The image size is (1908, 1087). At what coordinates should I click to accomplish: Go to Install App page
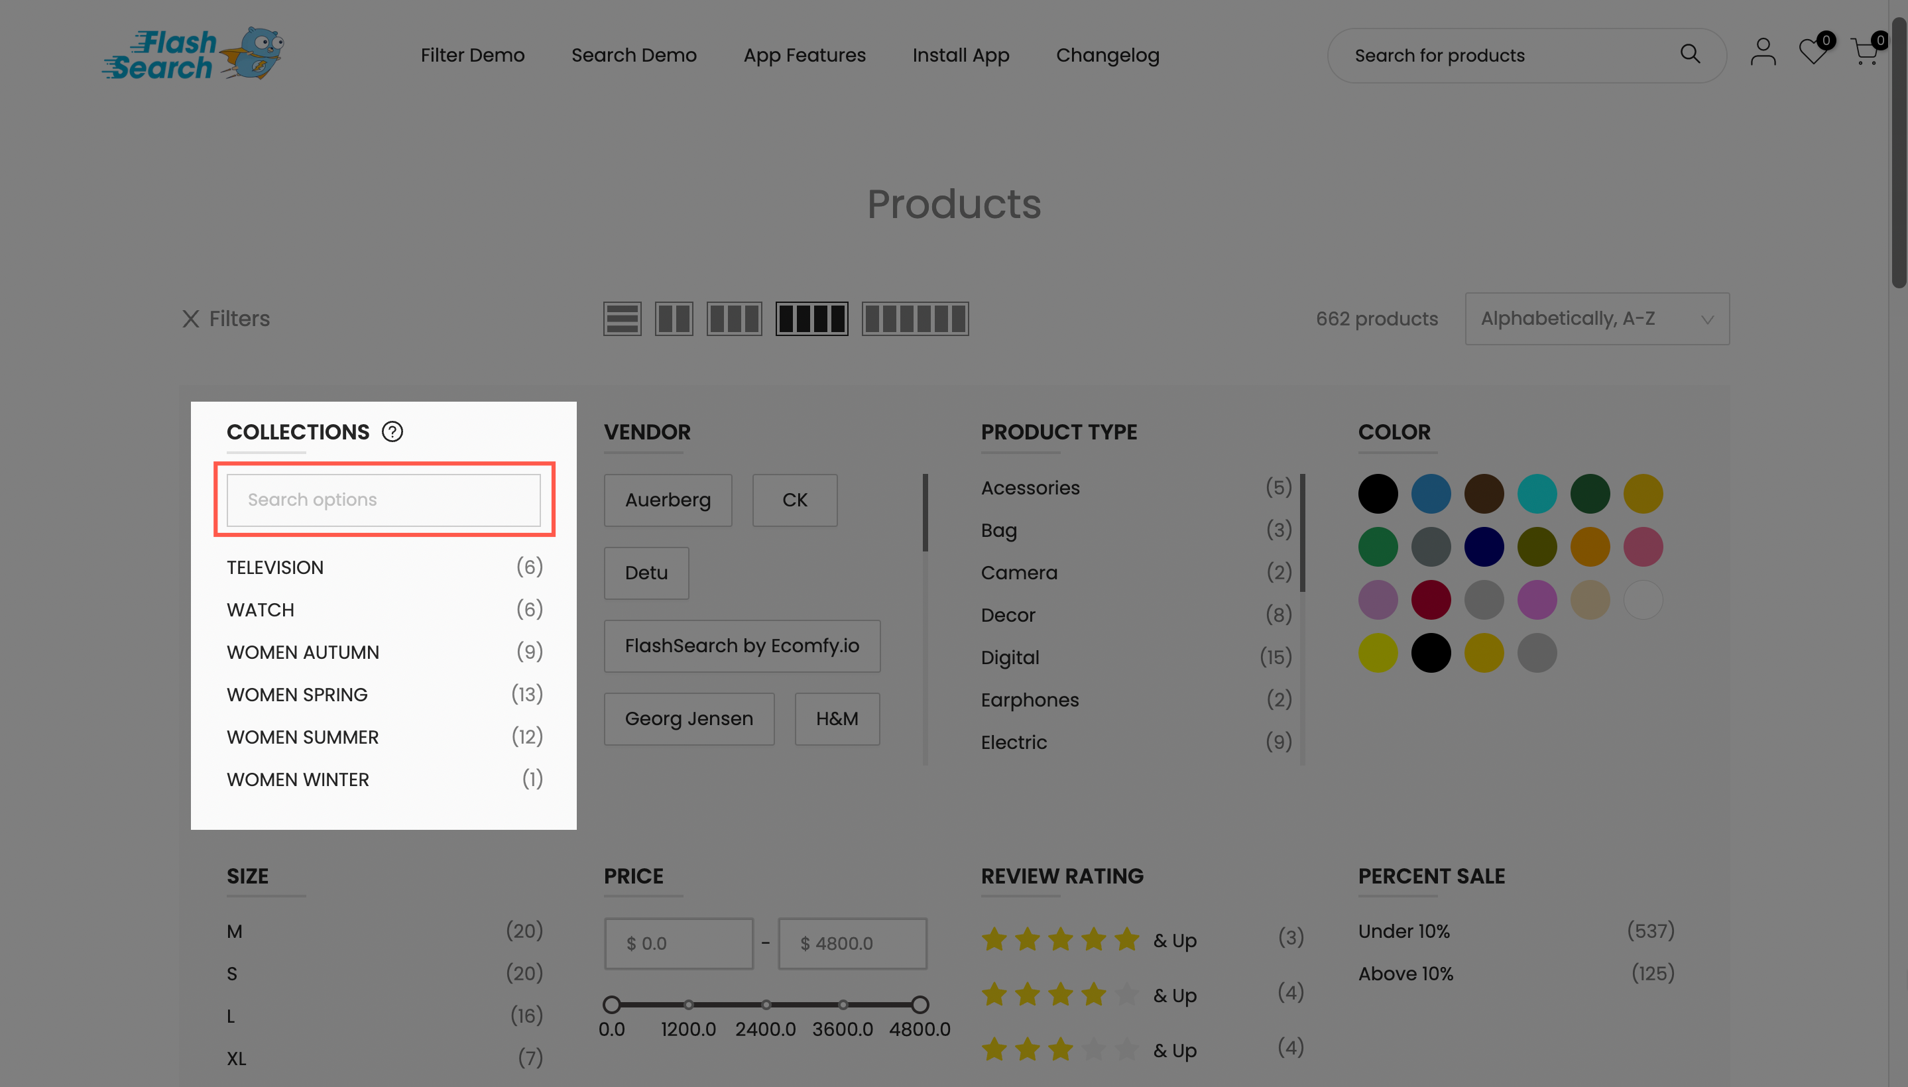click(961, 55)
